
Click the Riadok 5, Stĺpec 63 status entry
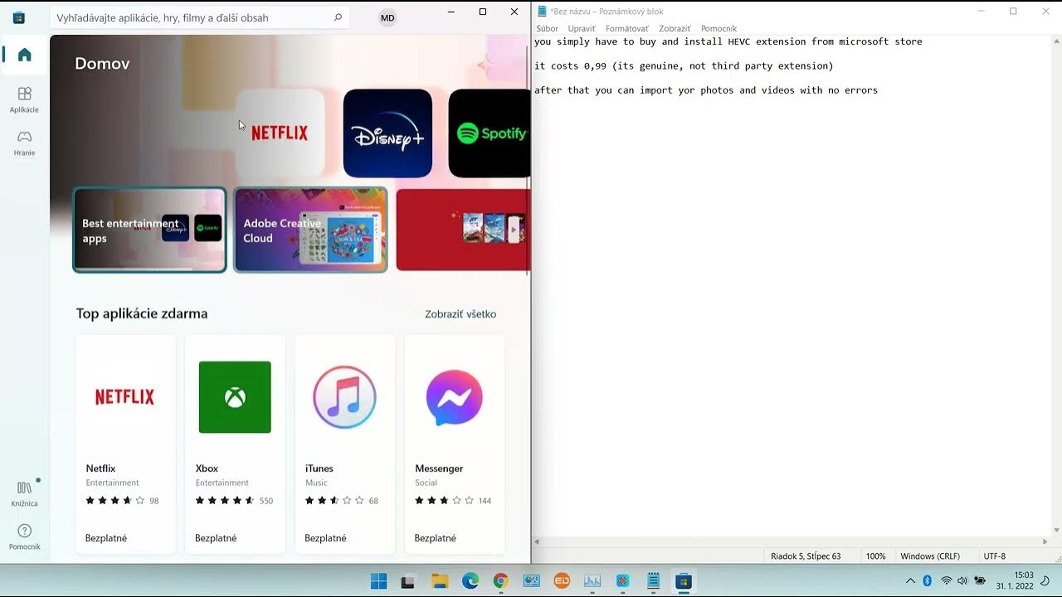pos(806,556)
